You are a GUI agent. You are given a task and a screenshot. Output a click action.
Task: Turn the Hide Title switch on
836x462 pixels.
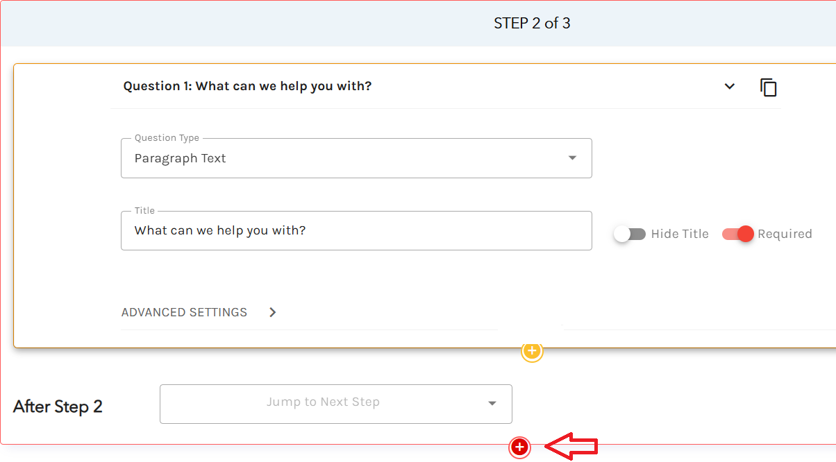pyautogui.click(x=630, y=234)
